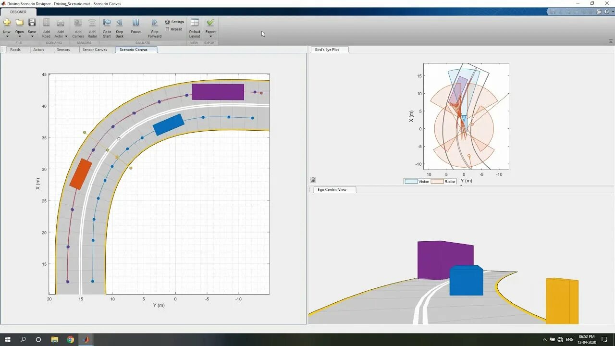
Task: Click the Radar legend color swatch
Action: click(x=437, y=182)
